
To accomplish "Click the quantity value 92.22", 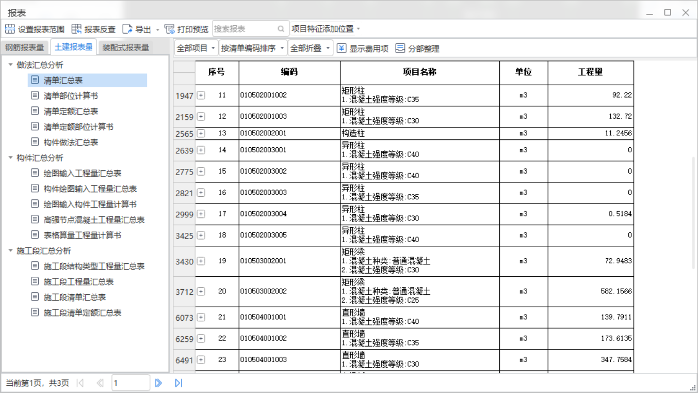I will tap(622, 95).
